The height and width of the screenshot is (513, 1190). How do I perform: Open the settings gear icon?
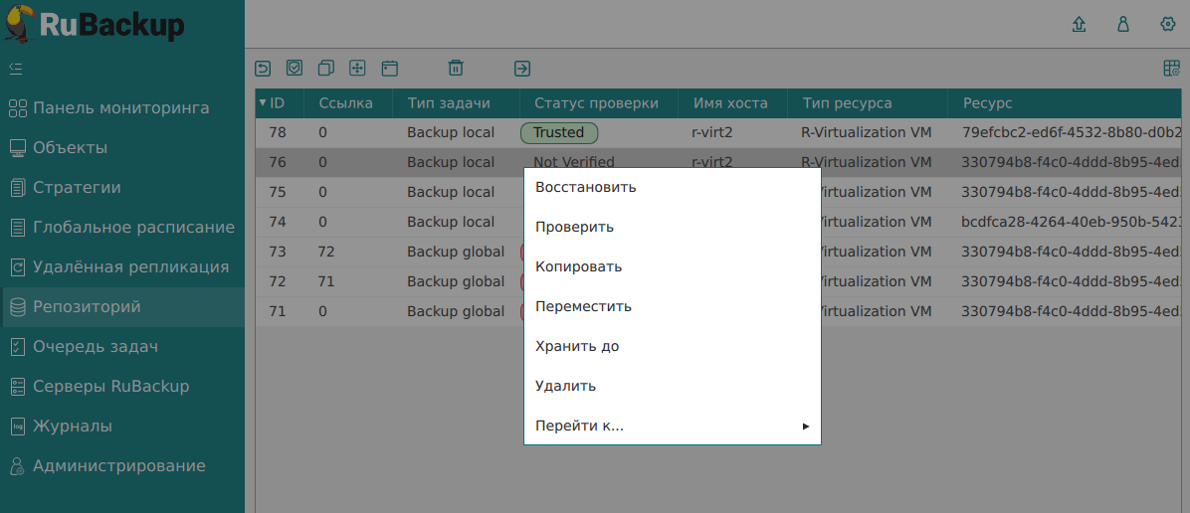(1168, 25)
